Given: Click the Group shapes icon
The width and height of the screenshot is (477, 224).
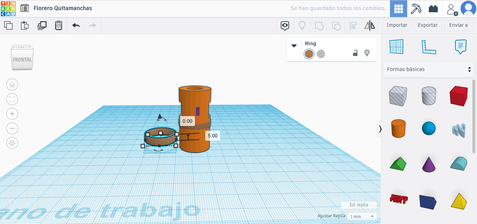Looking at the screenshot, I should [x=319, y=25].
